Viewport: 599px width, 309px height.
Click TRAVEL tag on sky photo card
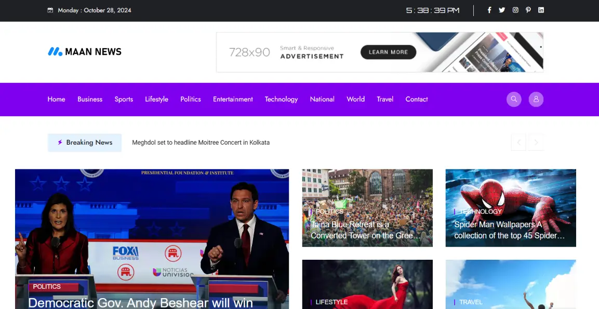click(x=471, y=302)
